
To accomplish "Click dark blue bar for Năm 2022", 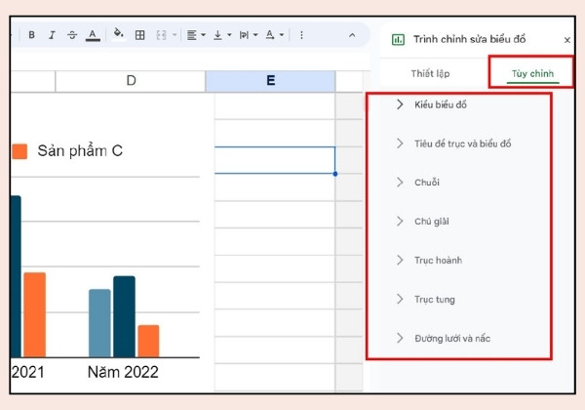I will coord(124,316).
